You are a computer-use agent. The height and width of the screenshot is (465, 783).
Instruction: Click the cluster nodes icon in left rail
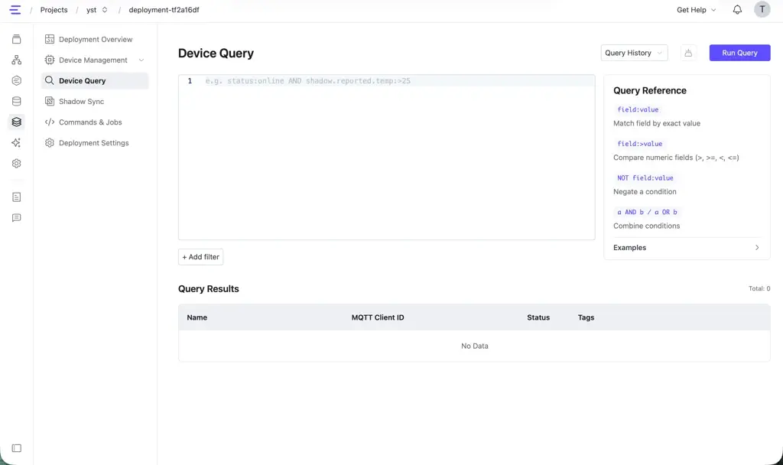click(x=17, y=60)
